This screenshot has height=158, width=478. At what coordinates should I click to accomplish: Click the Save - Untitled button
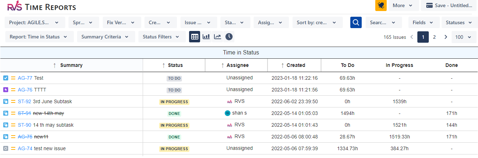pos(449,5)
